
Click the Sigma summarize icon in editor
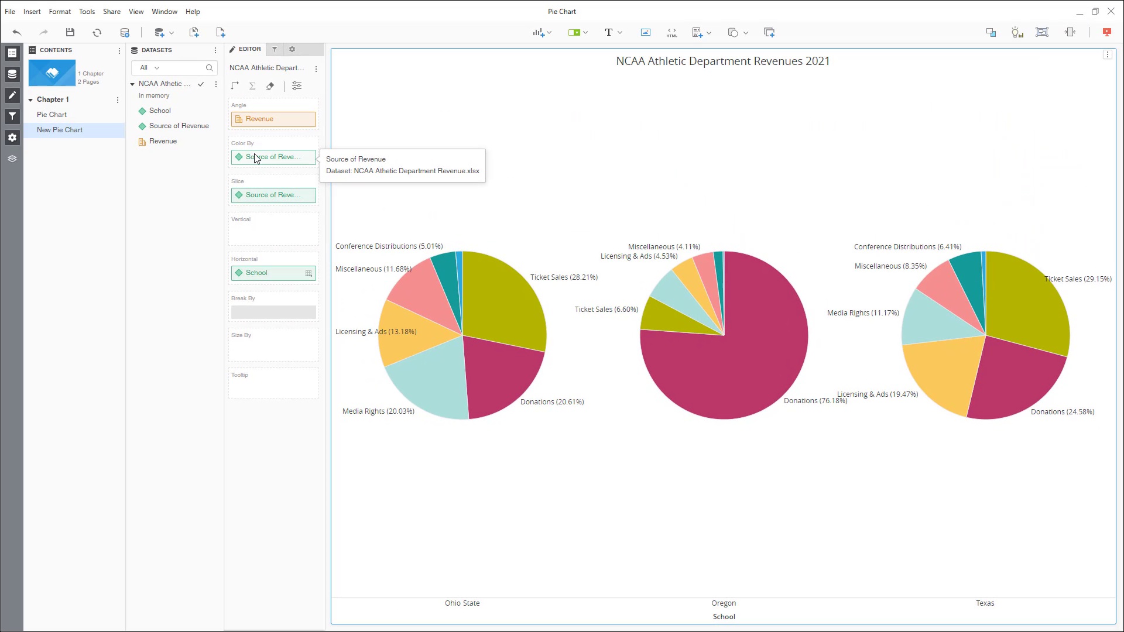[x=252, y=86]
